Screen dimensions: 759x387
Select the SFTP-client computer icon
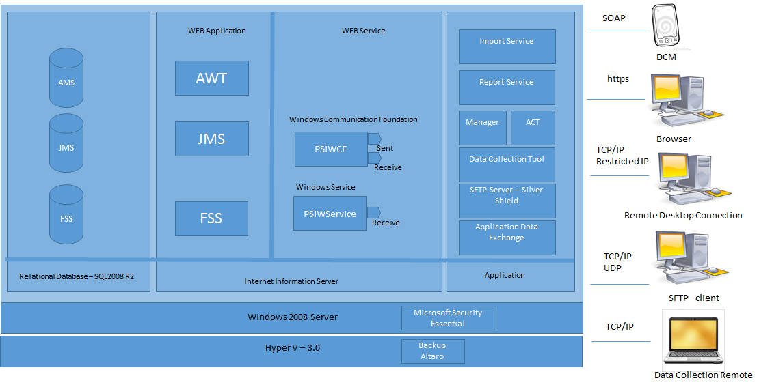point(691,258)
